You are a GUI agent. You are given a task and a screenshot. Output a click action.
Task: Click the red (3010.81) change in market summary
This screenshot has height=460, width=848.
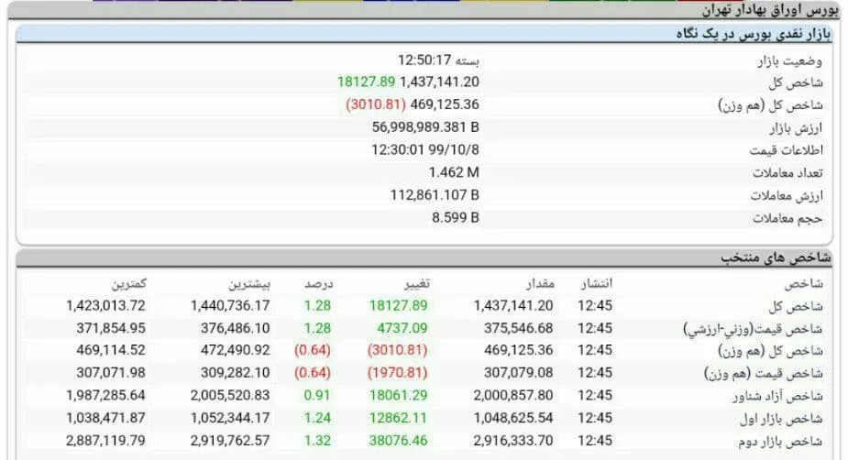click(x=376, y=104)
